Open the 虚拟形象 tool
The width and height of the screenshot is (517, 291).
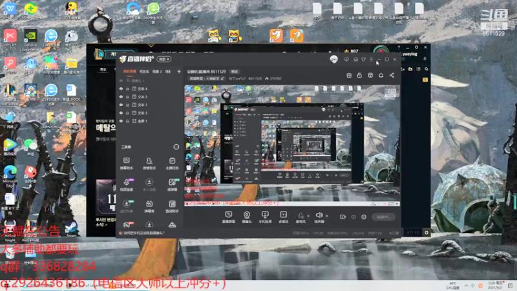(127, 206)
